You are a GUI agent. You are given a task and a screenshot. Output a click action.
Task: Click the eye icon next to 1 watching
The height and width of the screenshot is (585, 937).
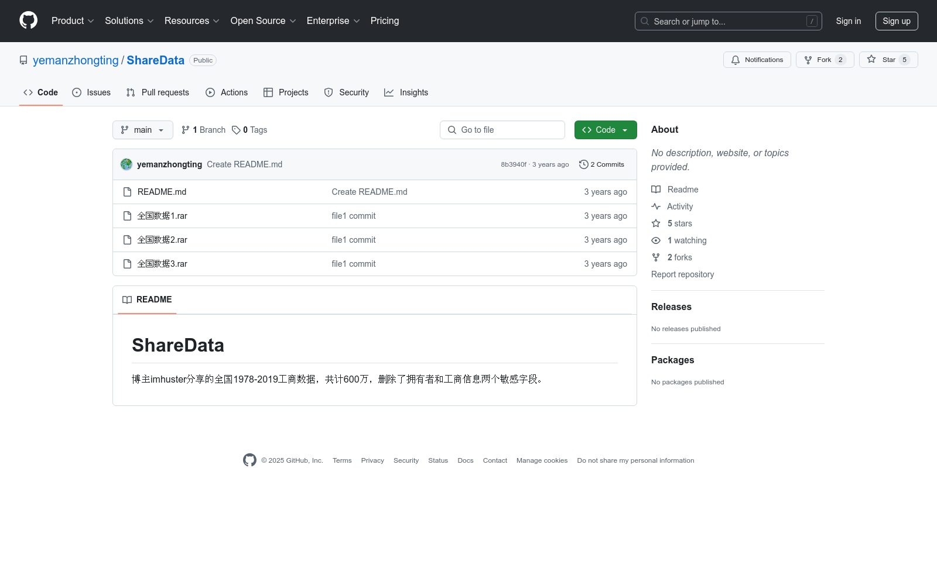pyautogui.click(x=656, y=240)
